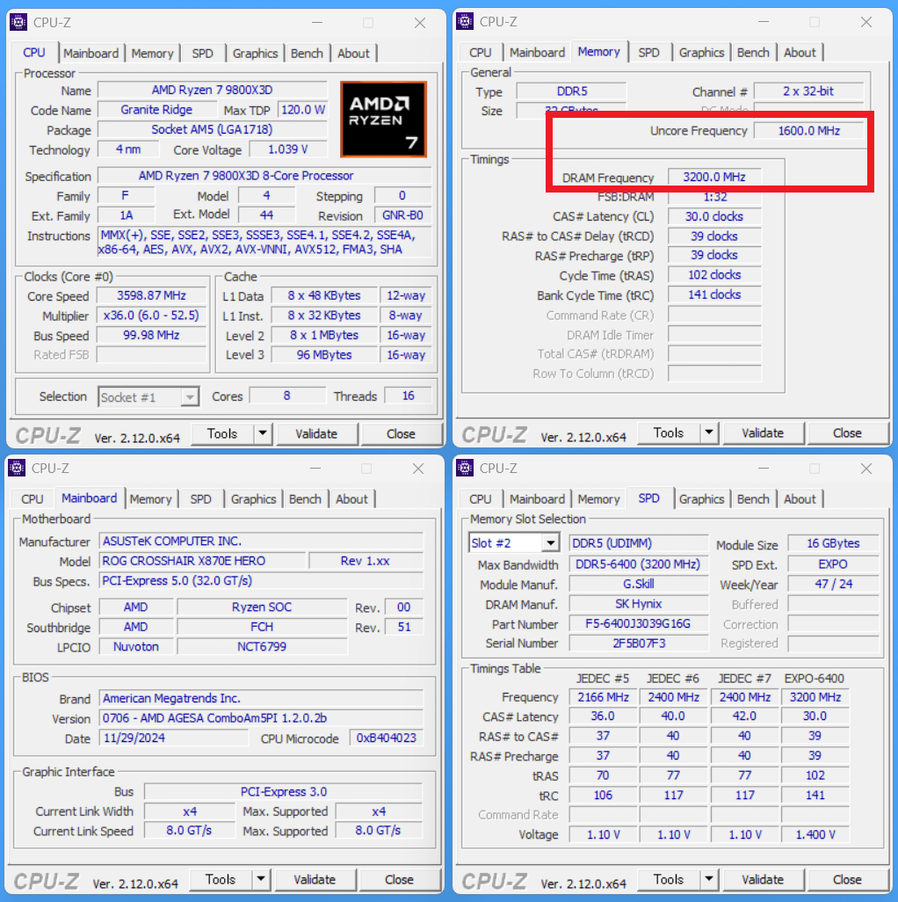Click the serial number '2F5B07F3'
The height and width of the screenshot is (902, 898).
(x=638, y=644)
